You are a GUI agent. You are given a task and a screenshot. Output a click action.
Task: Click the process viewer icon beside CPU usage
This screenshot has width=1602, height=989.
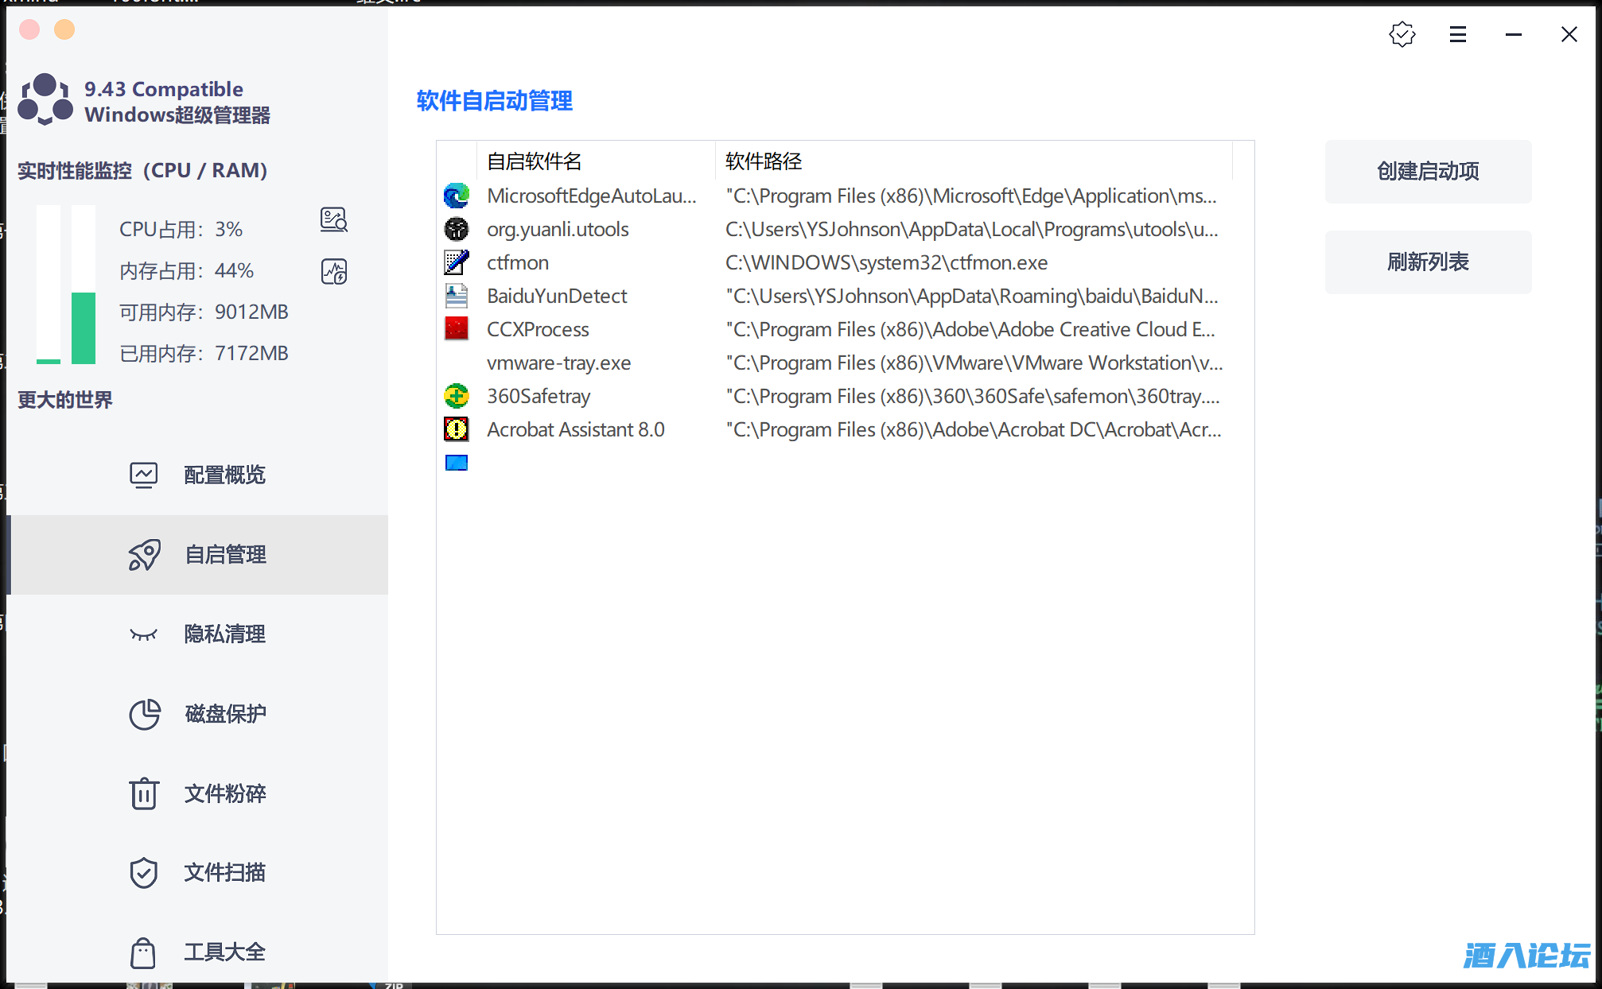tap(333, 220)
